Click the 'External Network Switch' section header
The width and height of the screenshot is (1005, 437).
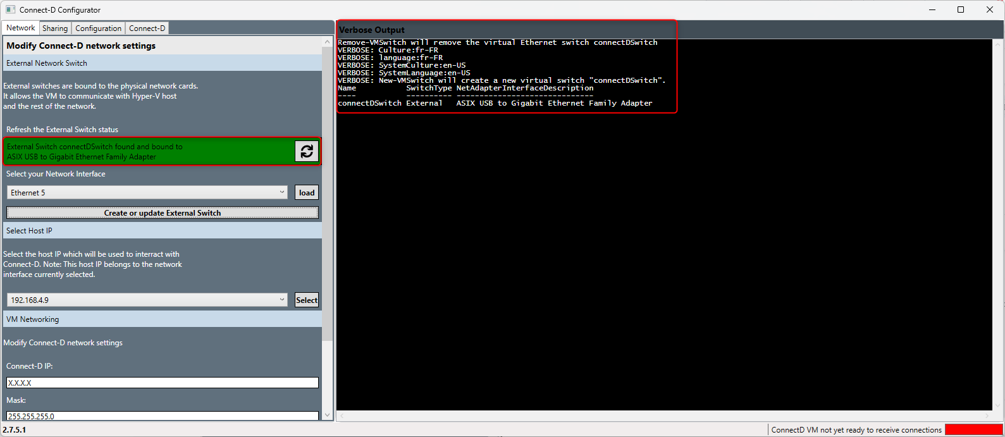pyautogui.click(x=163, y=63)
